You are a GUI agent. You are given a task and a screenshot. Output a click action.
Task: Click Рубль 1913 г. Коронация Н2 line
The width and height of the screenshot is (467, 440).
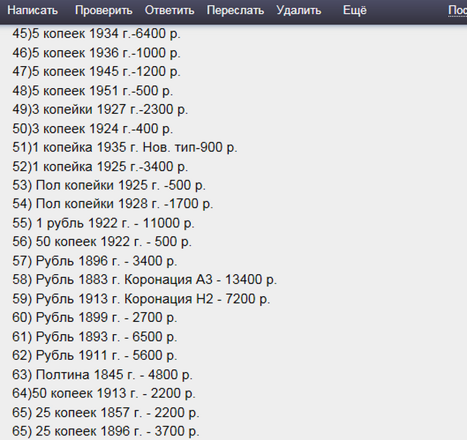[141, 299]
